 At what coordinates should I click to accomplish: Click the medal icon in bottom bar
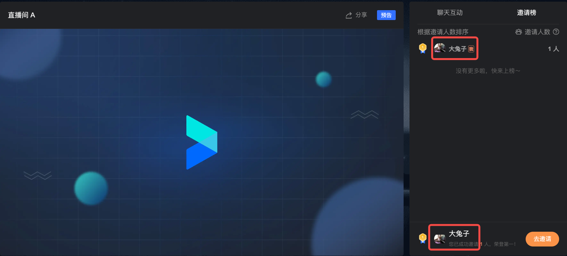click(423, 238)
